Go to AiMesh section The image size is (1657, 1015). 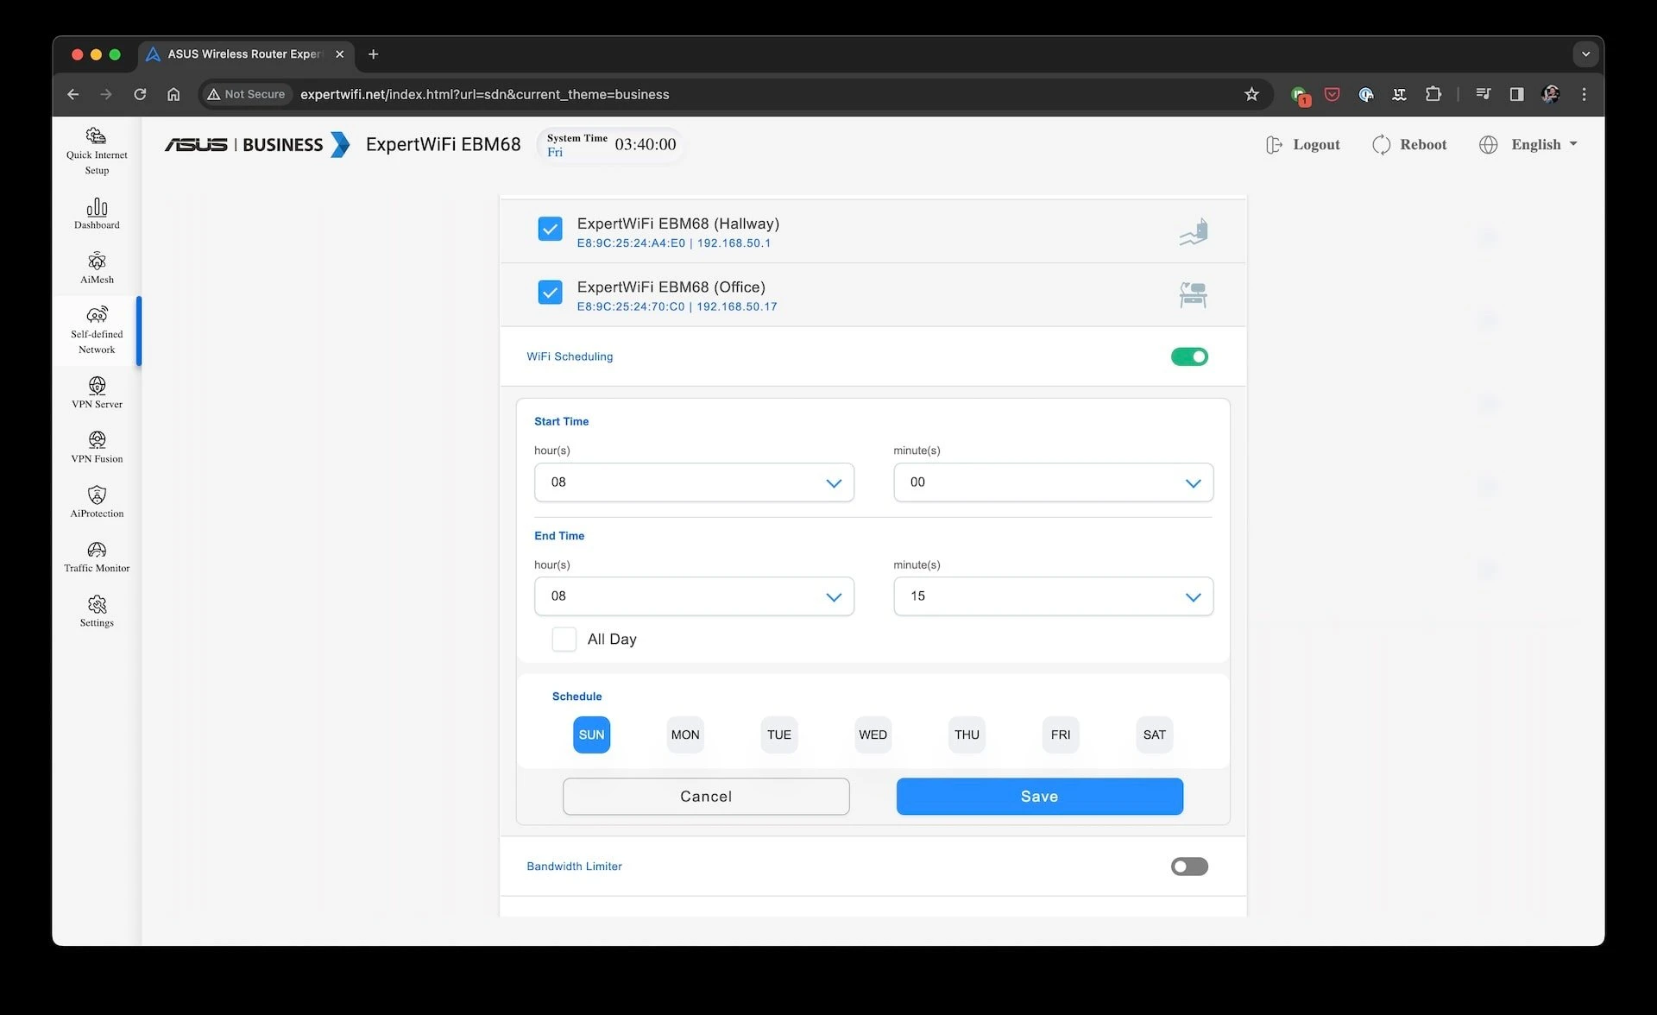click(x=97, y=268)
